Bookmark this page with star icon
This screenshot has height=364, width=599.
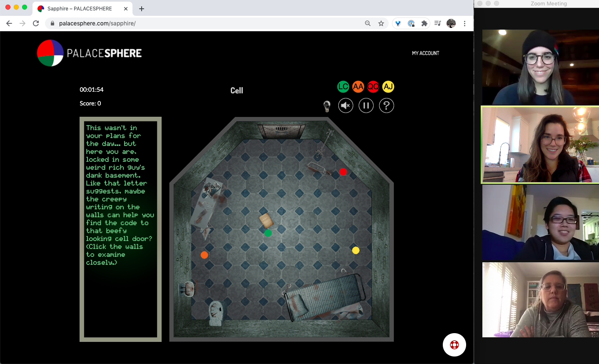tap(381, 23)
